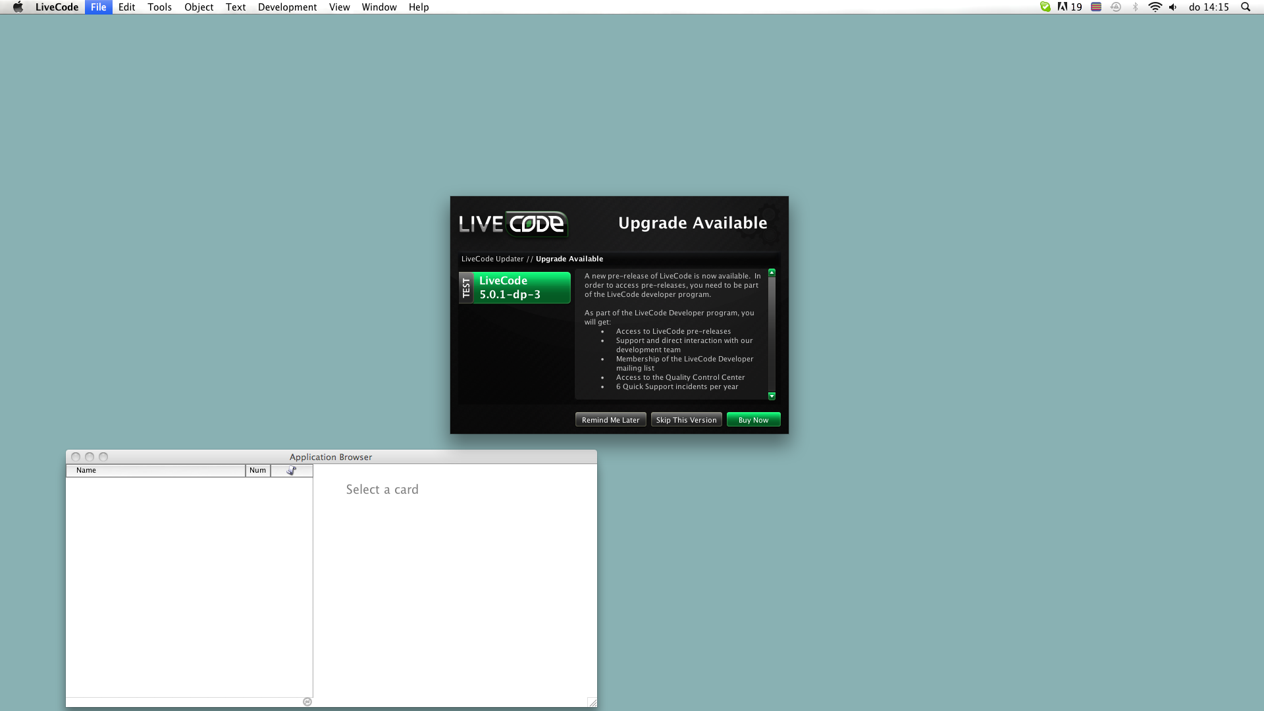Screen dimensions: 1264x711
Task: Click the green checkmark status icon
Action: pyautogui.click(x=1045, y=7)
